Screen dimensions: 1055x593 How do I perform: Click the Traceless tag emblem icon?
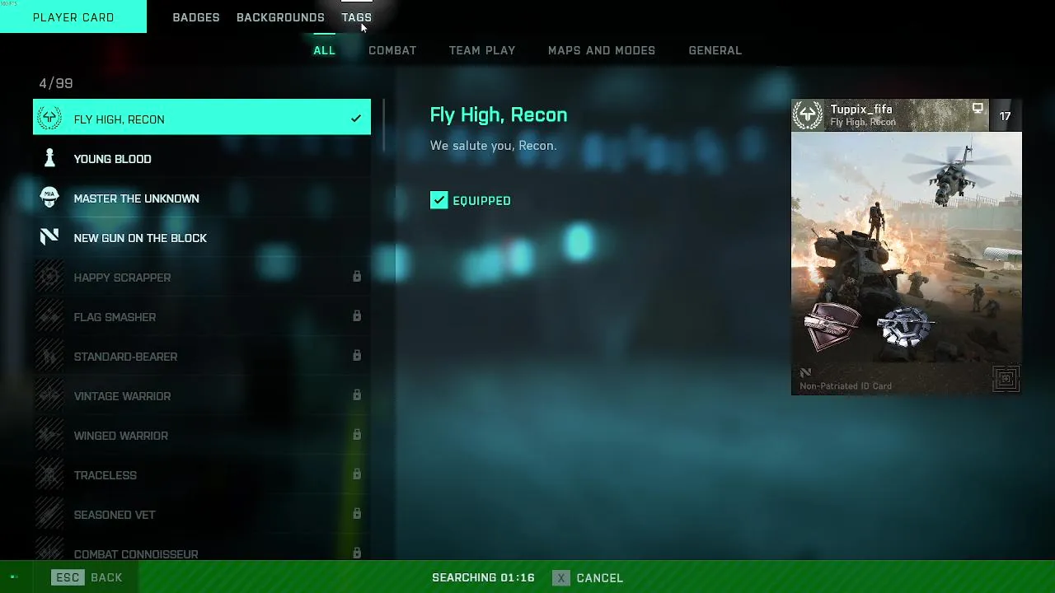pos(49,474)
